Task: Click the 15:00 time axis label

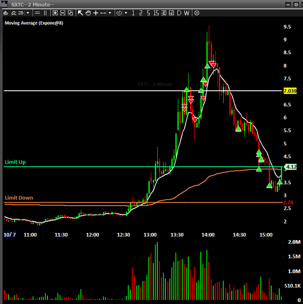Action: coord(266,235)
